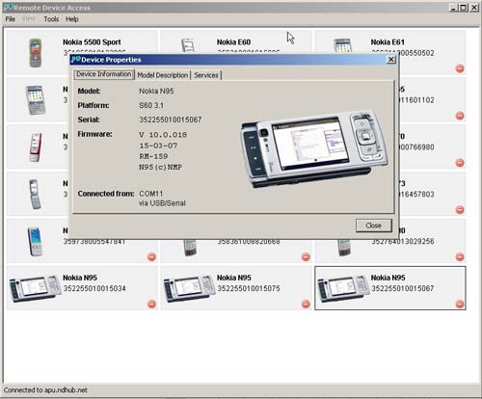
Task: Click serial 359738005547841 text
Action: (x=94, y=241)
